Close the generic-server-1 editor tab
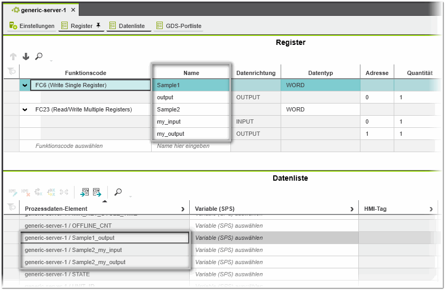The image size is (445, 290). pos(72,10)
